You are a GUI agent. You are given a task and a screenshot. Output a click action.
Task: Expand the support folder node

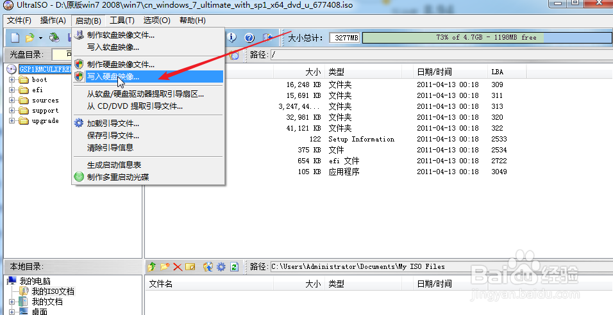click(12, 111)
